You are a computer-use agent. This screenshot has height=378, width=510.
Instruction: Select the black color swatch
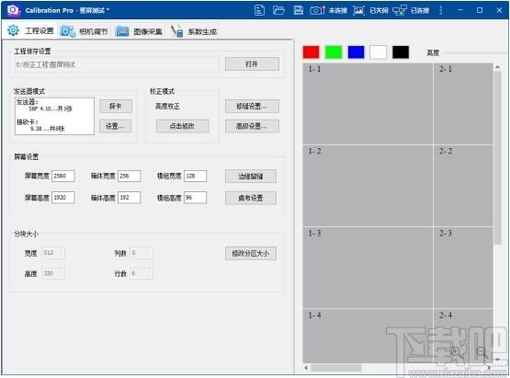(x=401, y=52)
